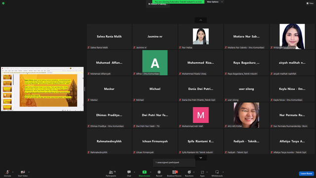The image size is (316, 178).
Task: Select the Syifa Riantami tile
Action: 201,141
